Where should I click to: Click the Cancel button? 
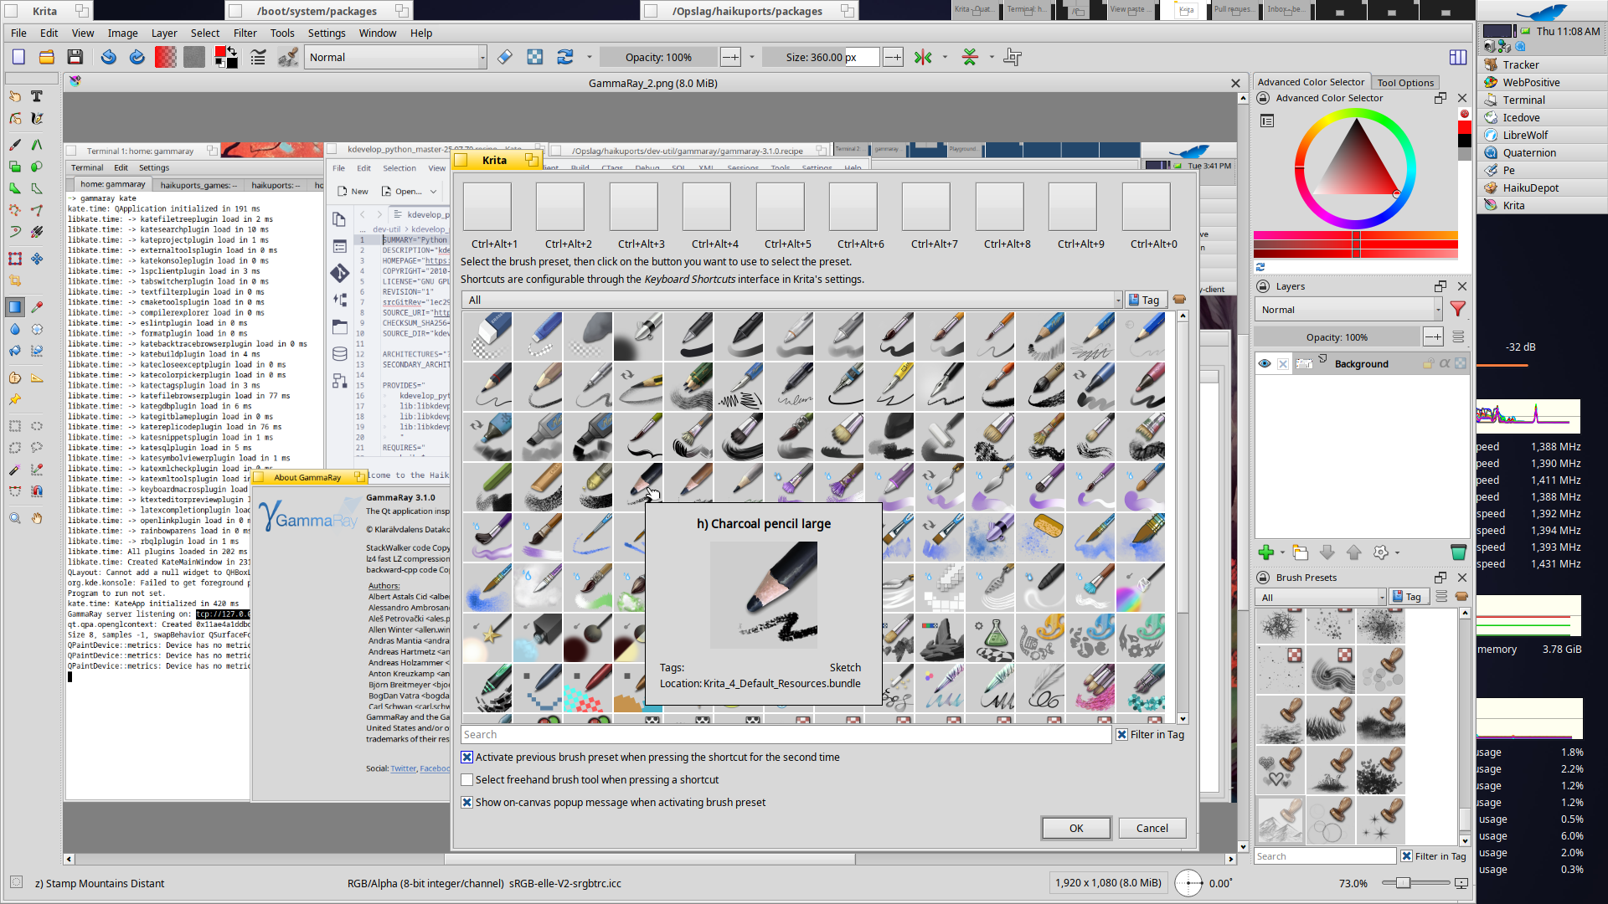(x=1152, y=828)
